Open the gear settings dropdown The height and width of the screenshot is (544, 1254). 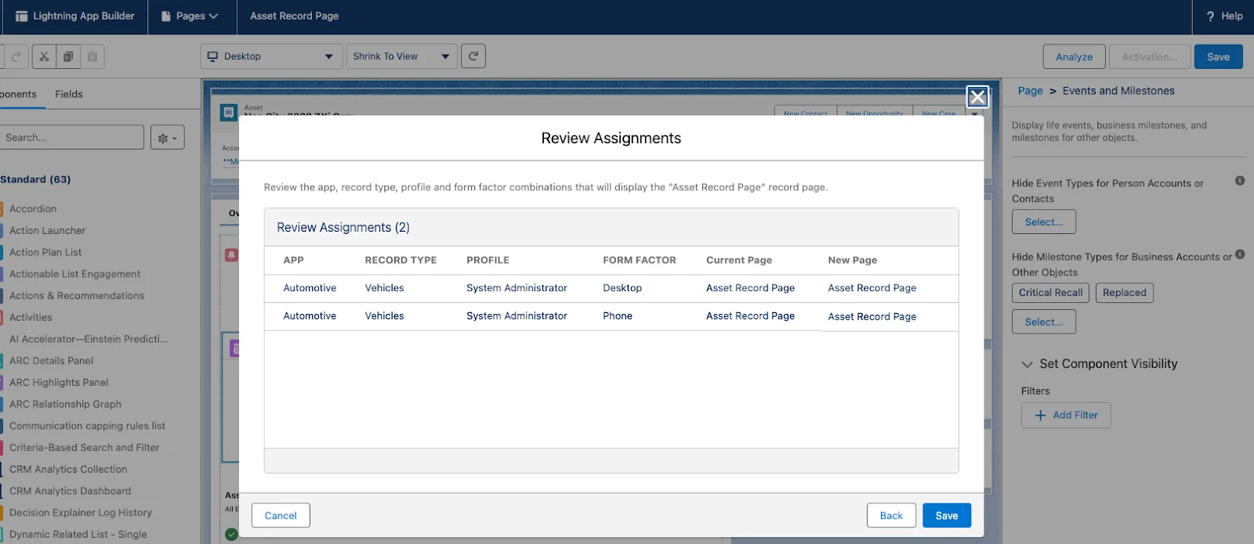[167, 137]
